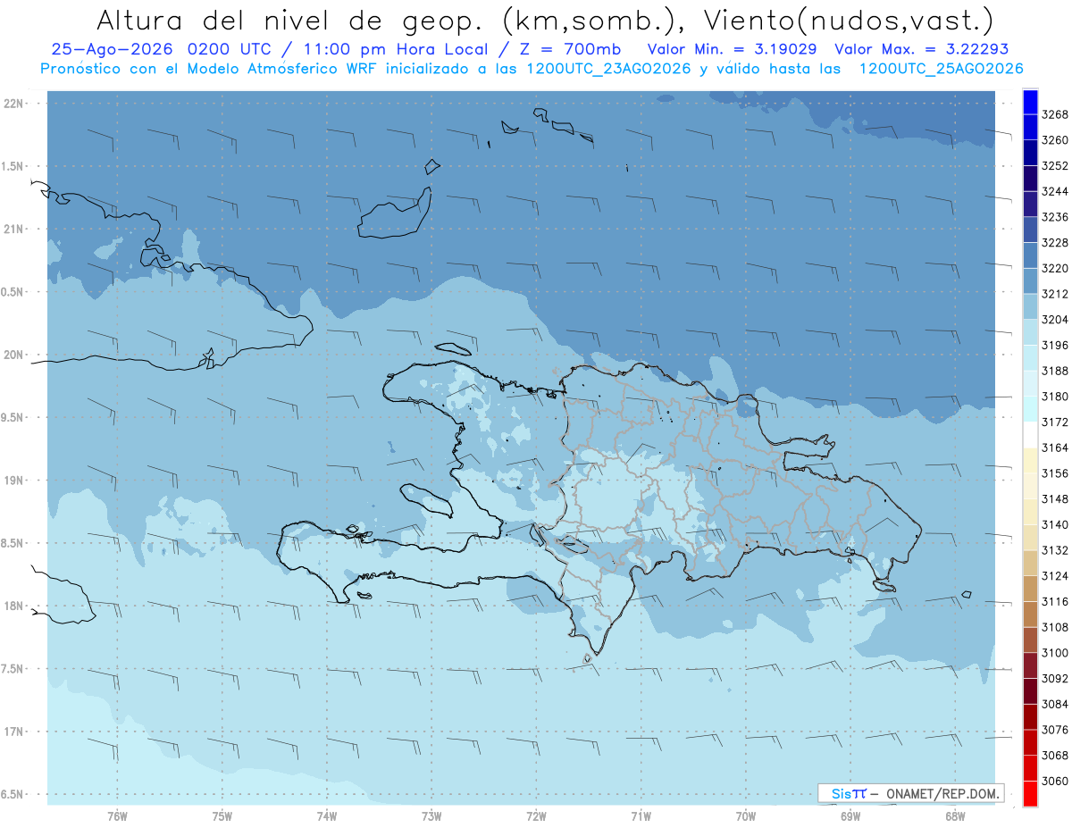Click the colorbar band between 3228 and 3220
1072x828 pixels.
point(1030,255)
